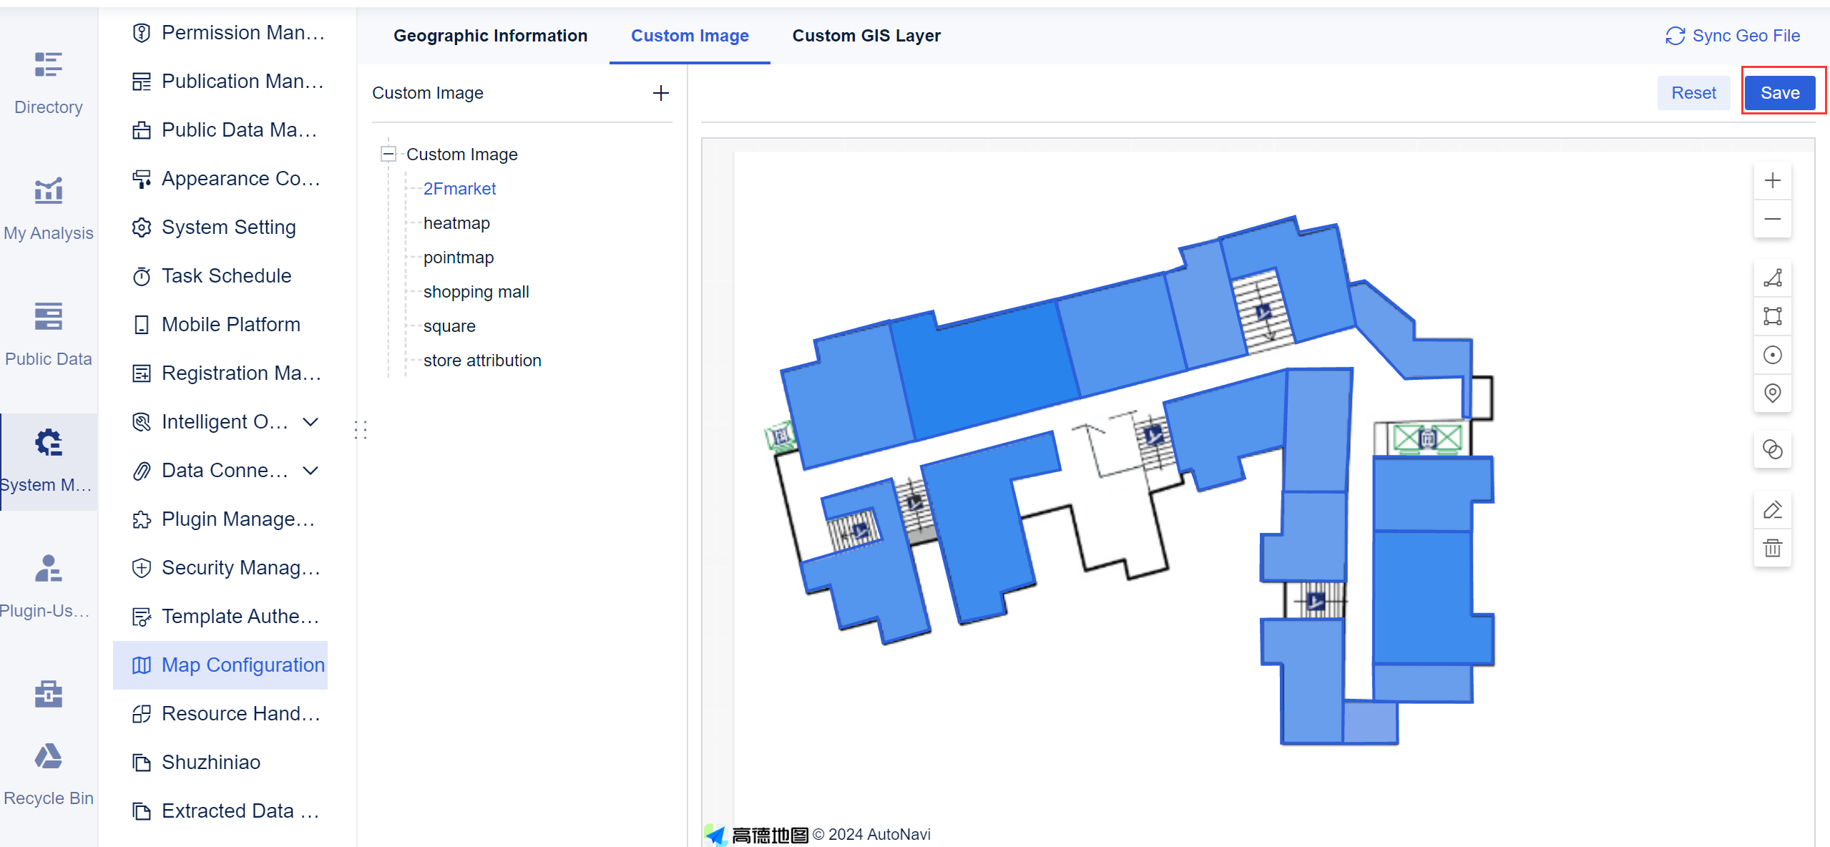Select the pointmap tree item
Image resolution: width=1830 pixels, height=847 pixels.
[459, 258]
